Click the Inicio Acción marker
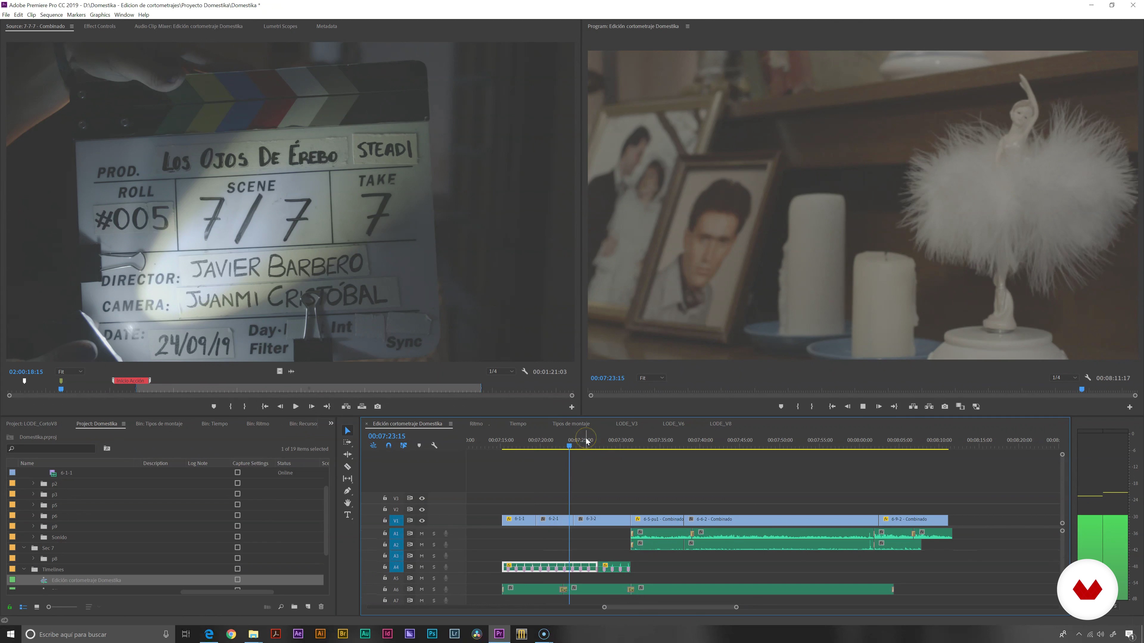1144x643 pixels. tap(131, 381)
